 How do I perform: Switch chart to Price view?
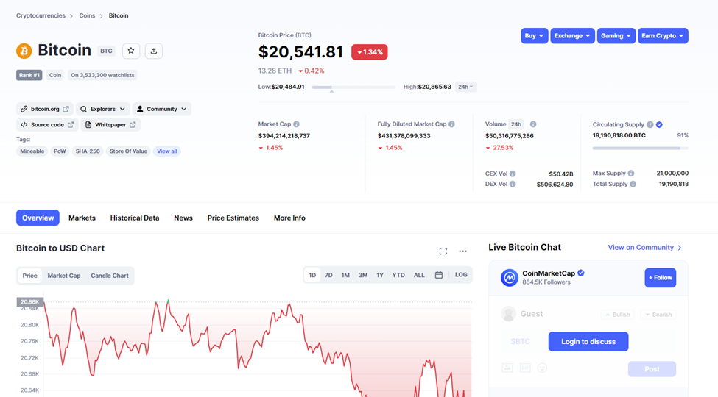pos(29,276)
